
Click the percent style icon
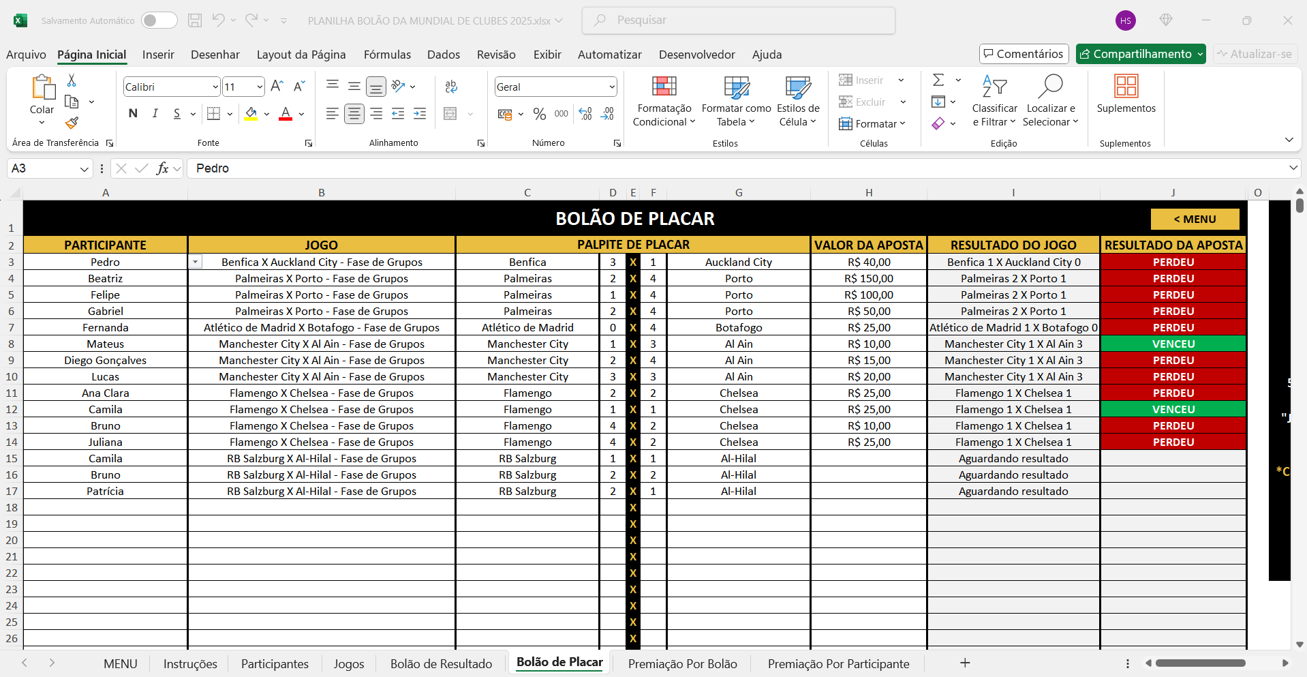(540, 114)
